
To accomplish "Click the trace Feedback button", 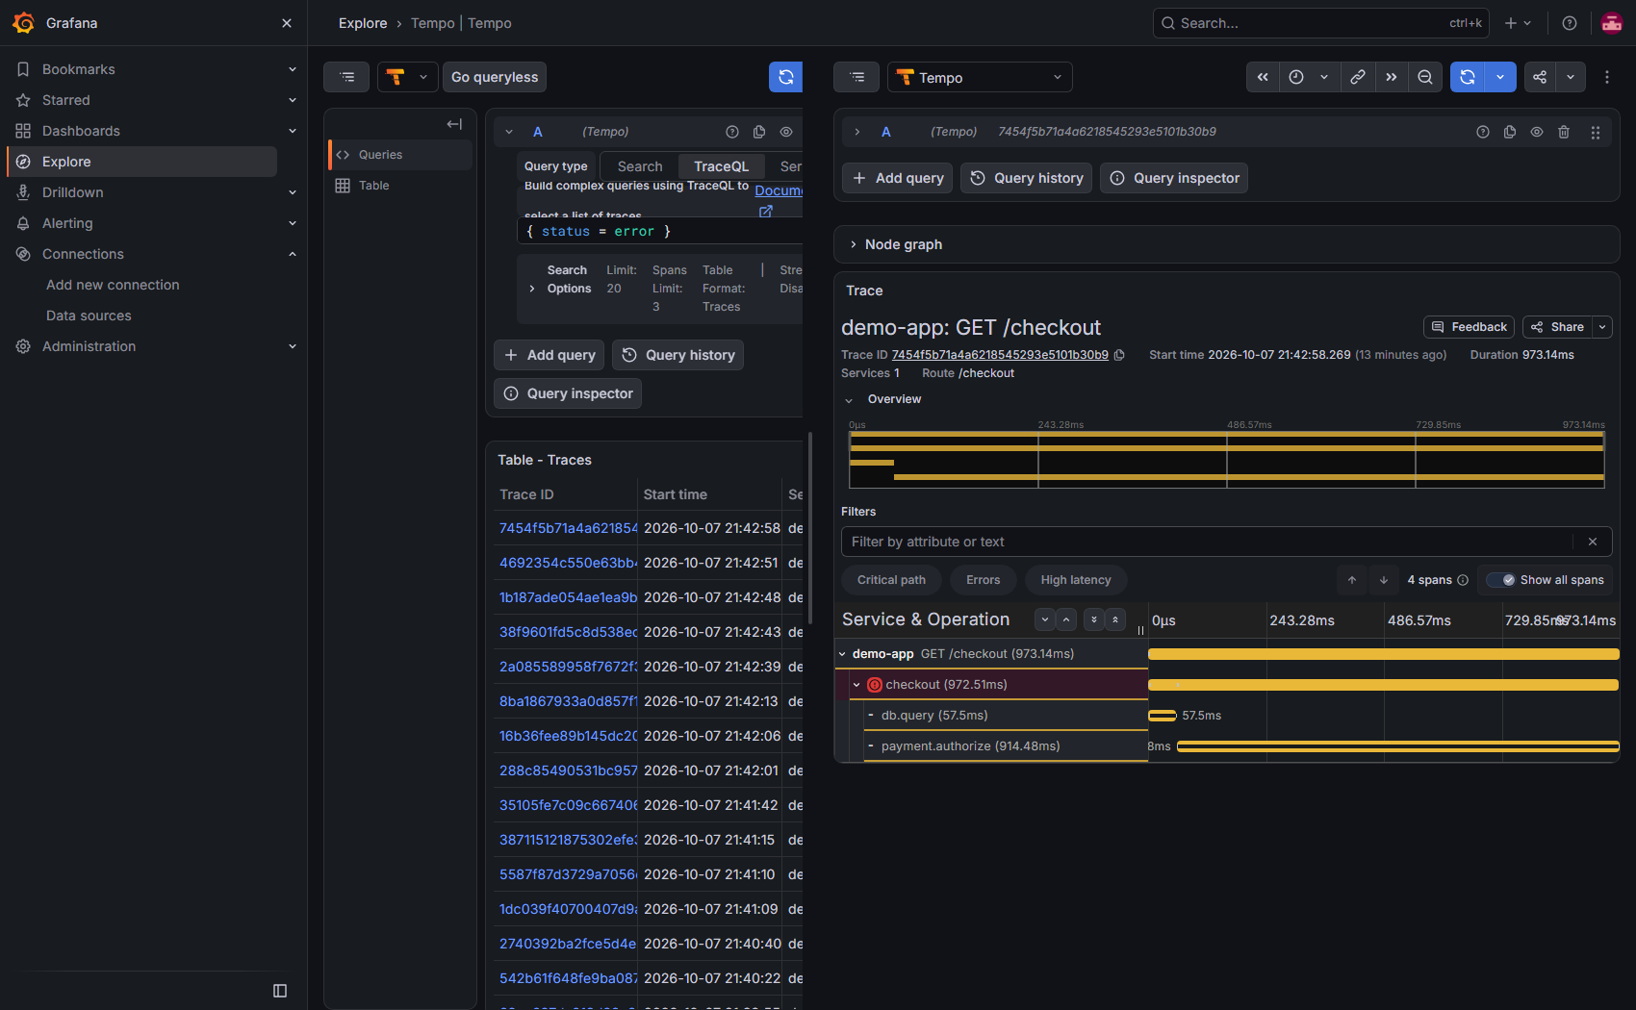I will point(1469,327).
